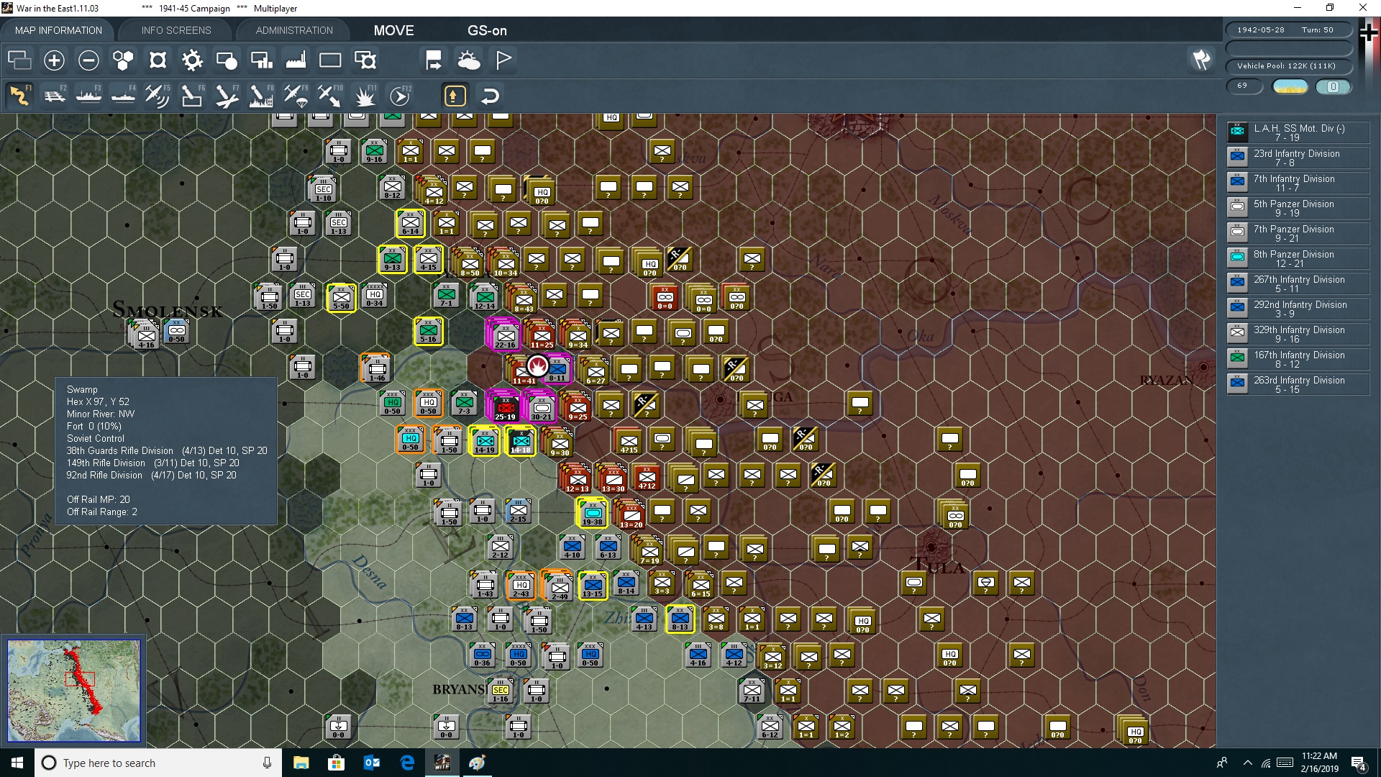Click the yellow terrain swatch button
The height and width of the screenshot is (777, 1381).
coord(1290,86)
